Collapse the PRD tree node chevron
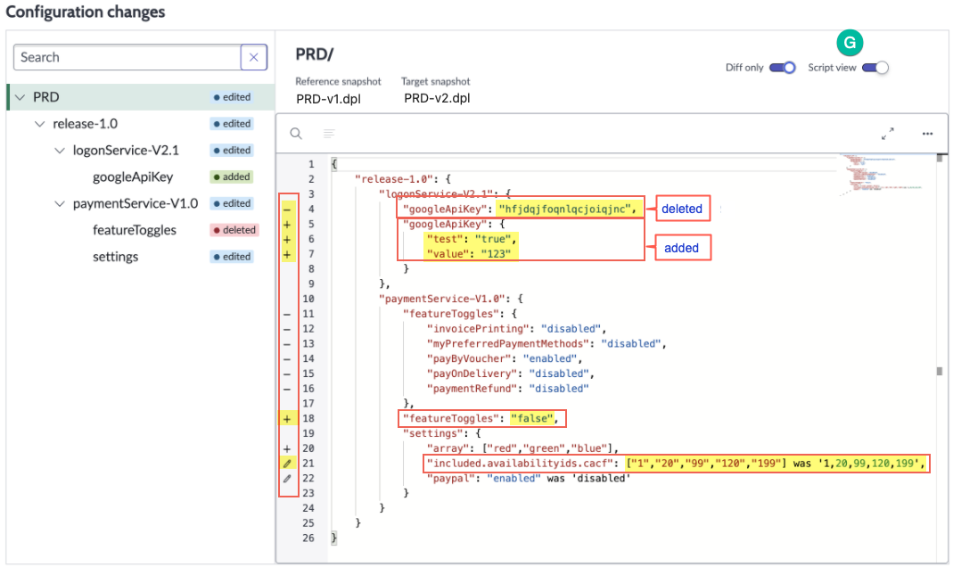 [20, 97]
